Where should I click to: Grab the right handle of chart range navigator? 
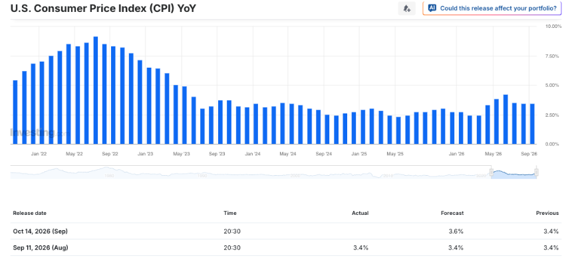536,172
